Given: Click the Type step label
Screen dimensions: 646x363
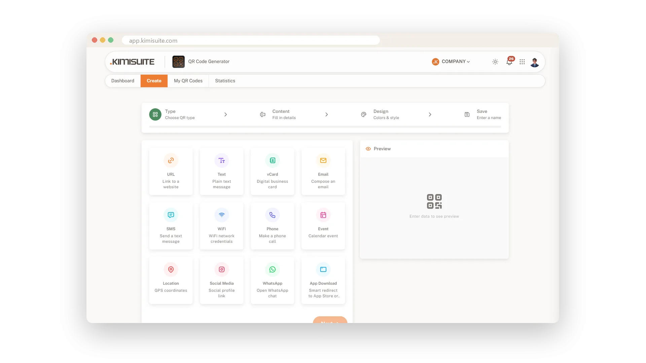Looking at the screenshot, I should (170, 111).
